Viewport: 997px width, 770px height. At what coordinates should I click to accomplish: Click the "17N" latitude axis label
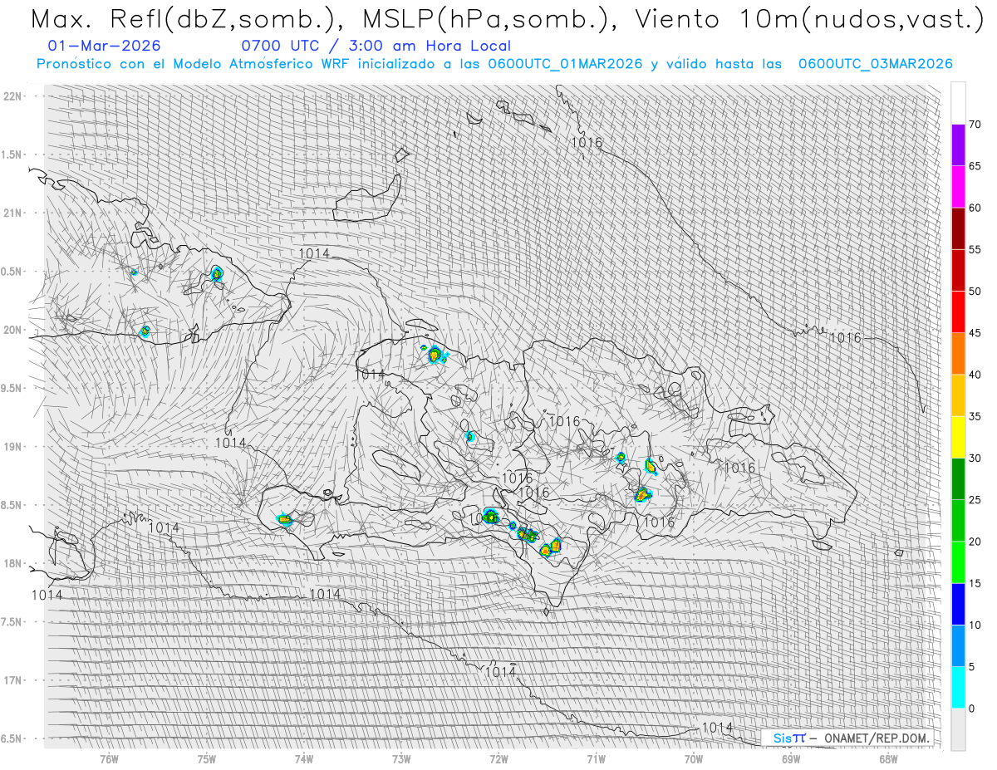click(13, 680)
